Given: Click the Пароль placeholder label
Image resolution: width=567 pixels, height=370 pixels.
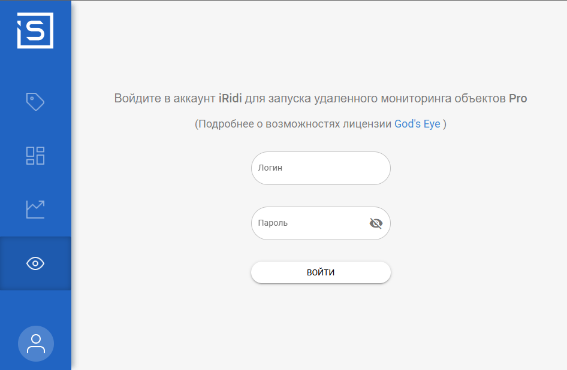Looking at the screenshot, I should pos(273,223).
